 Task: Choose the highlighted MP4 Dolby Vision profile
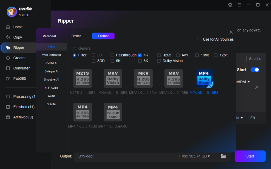[x=204, y=78]
